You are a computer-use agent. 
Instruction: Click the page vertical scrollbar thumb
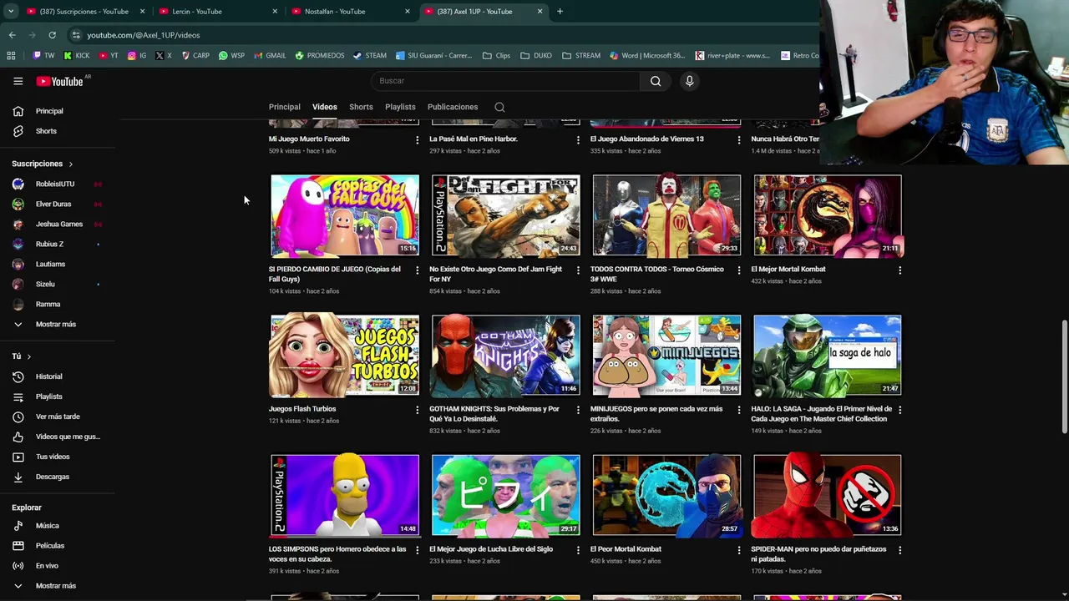click(x=1064, y=376)
